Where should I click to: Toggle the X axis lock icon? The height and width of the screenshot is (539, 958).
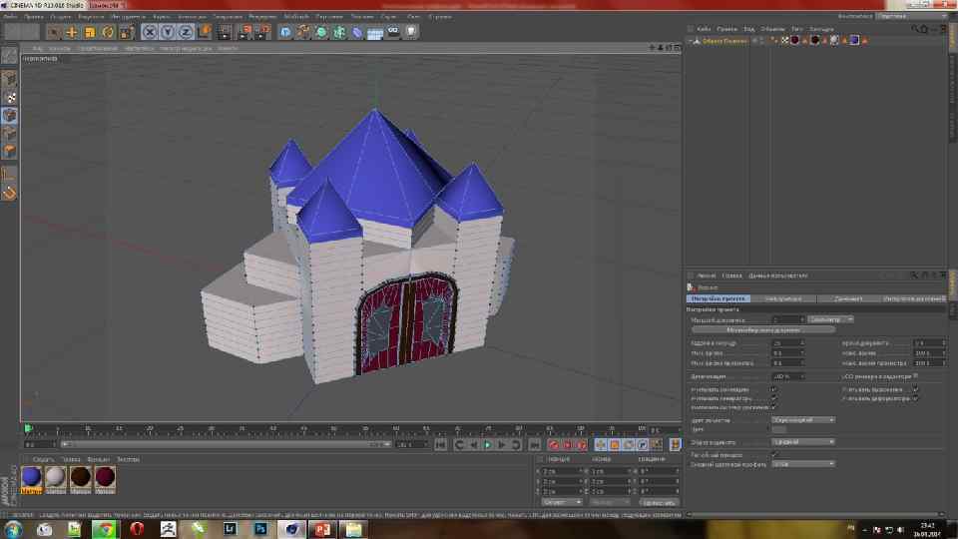point(150,32)
